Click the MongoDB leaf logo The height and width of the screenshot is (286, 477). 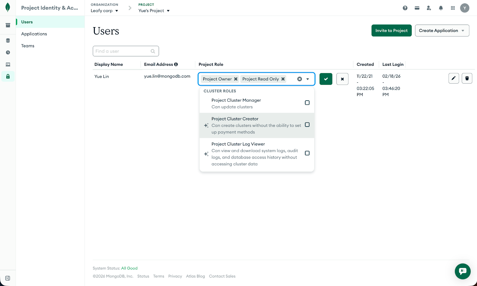(x=8, y=7)
